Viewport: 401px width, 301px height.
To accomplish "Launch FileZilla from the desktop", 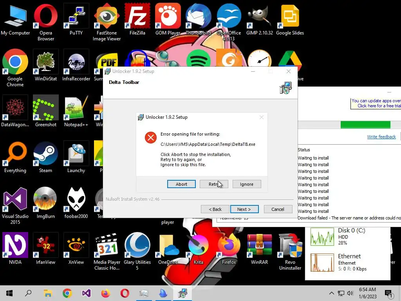I will click(137, 19).
